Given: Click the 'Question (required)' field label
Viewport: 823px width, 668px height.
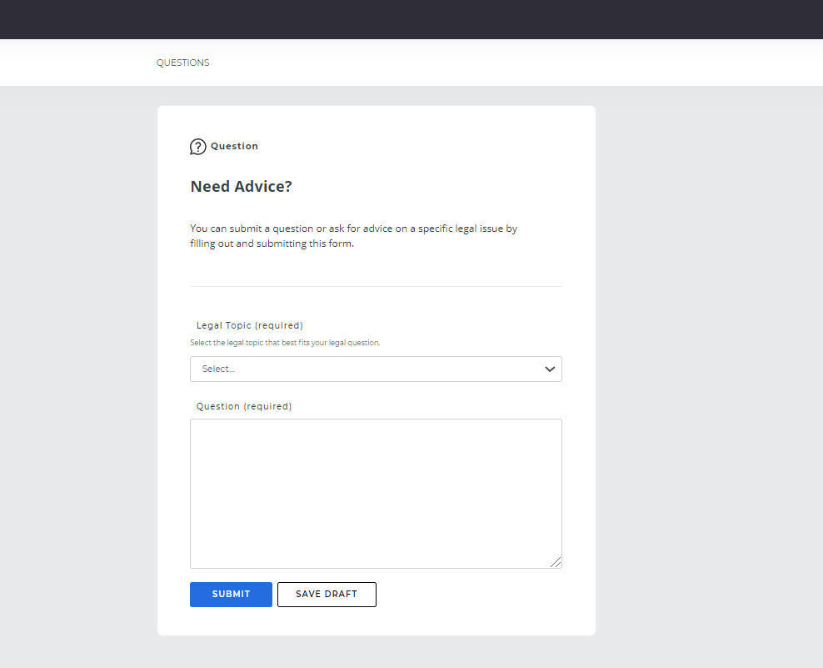Looking at the screenshot, I should pyautogui.click(x=244, y=406).
